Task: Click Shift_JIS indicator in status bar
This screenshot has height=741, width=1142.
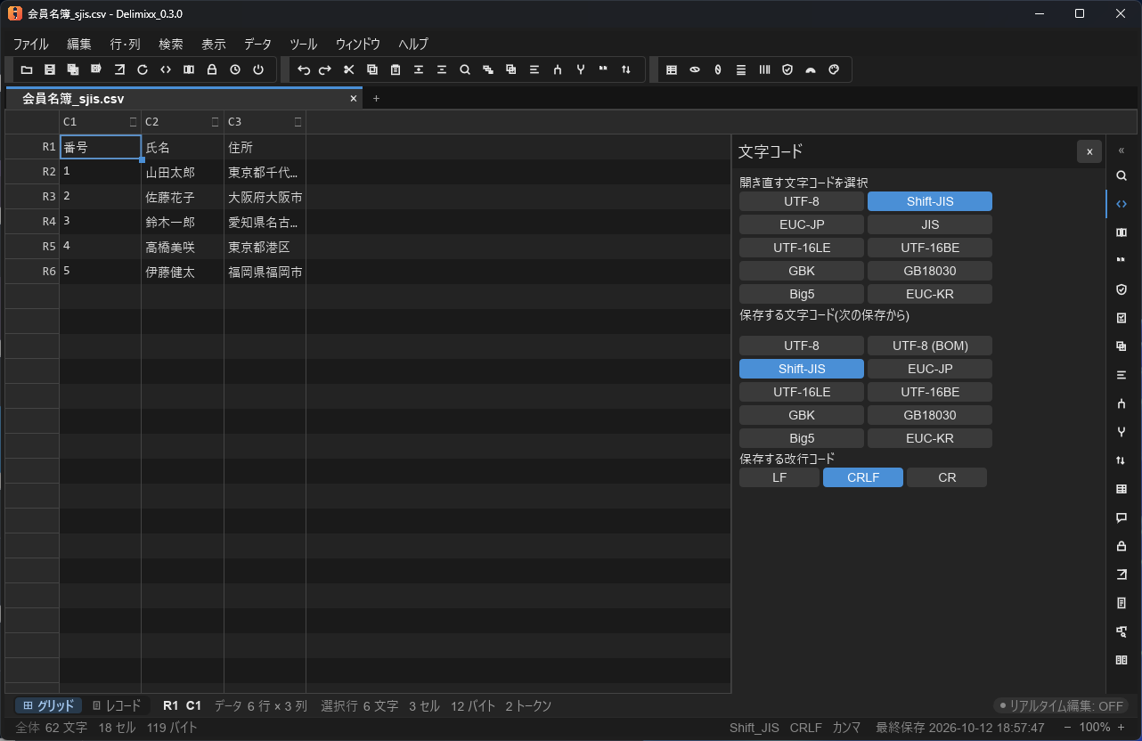Action: (754, 728)
